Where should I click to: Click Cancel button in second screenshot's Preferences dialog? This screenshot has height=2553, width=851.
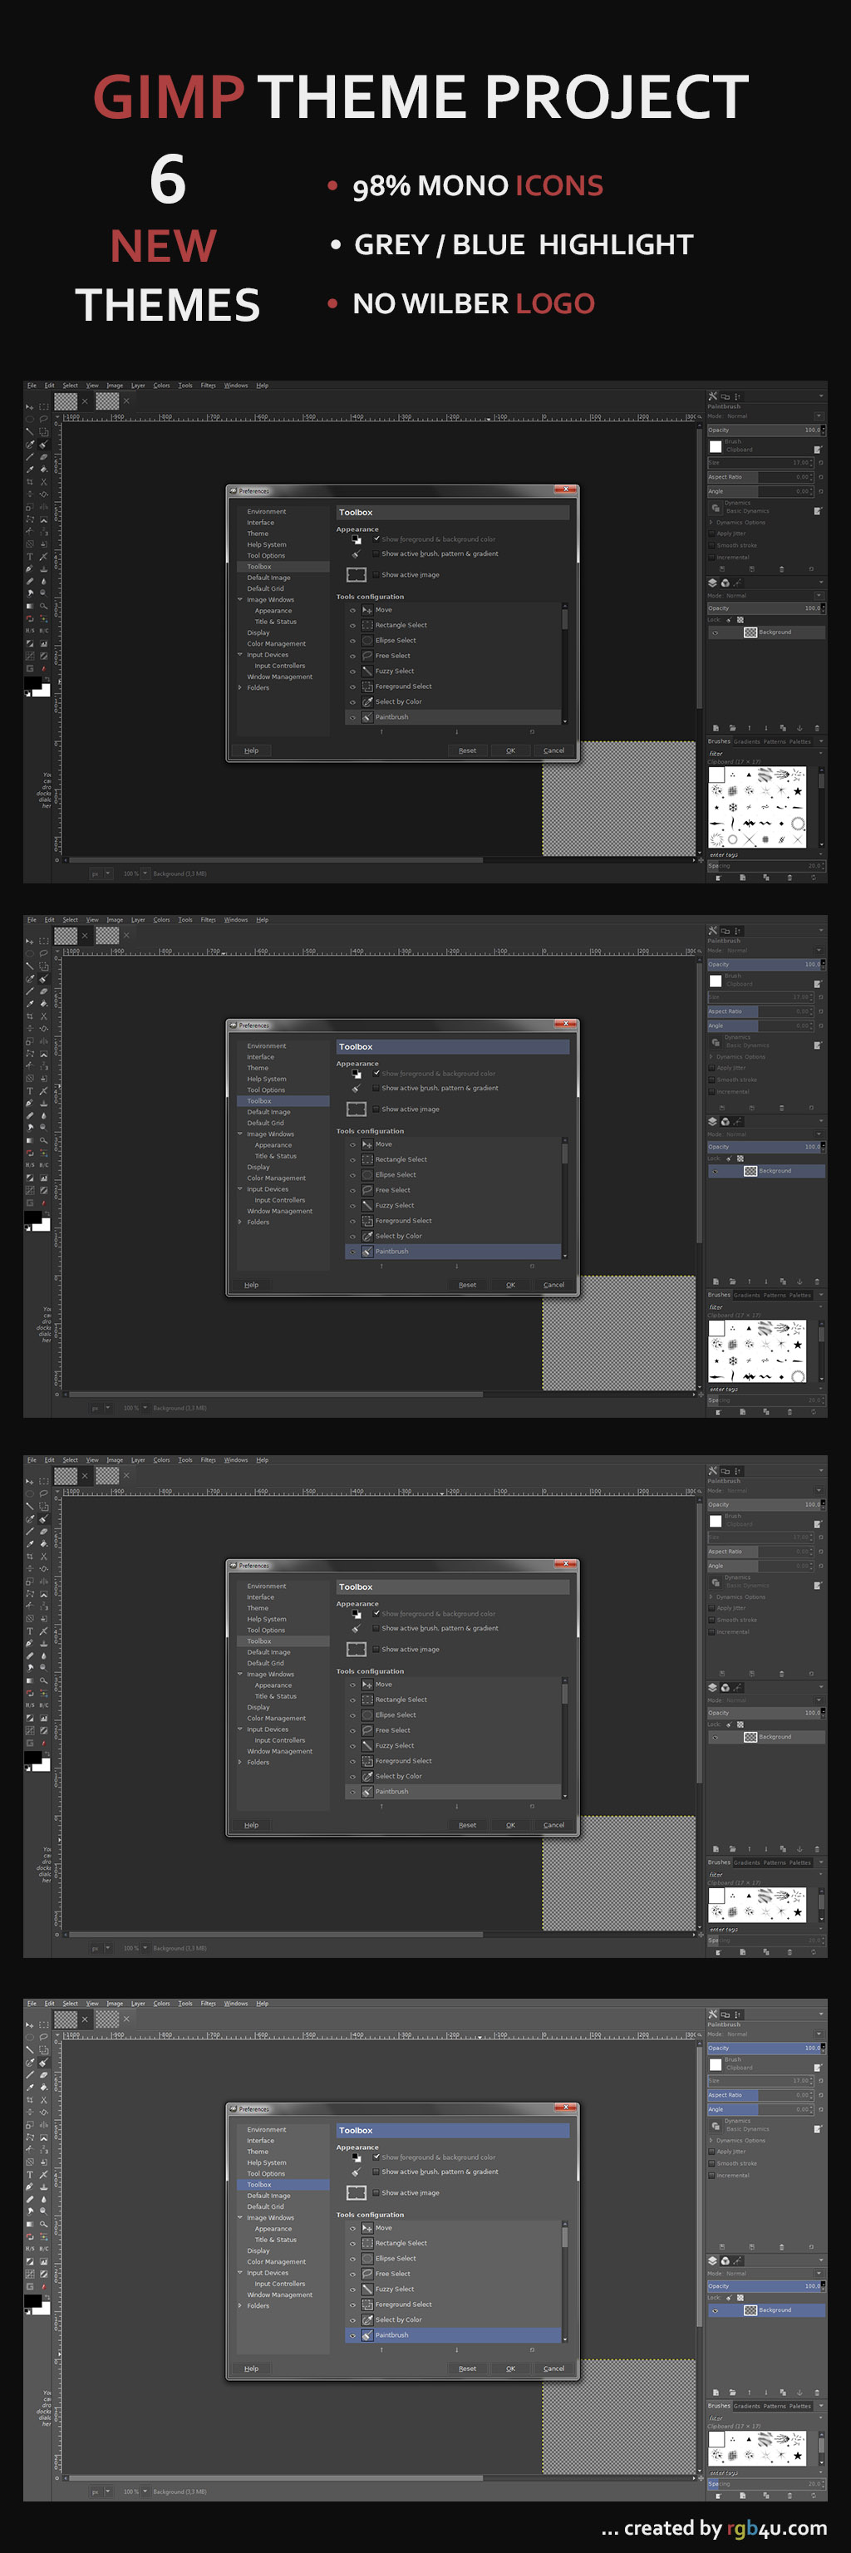point(553,1285)
